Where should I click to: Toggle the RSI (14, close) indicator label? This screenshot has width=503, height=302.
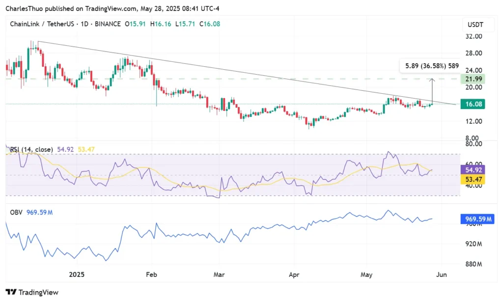point(32,149)
